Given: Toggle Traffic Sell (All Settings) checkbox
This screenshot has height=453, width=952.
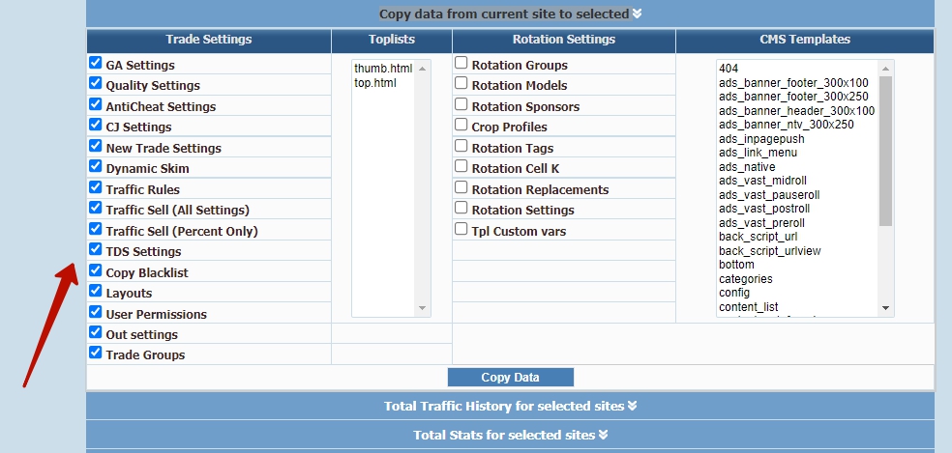Looking at the screenshot, I should pyautogui.click(x=96, y=208).
